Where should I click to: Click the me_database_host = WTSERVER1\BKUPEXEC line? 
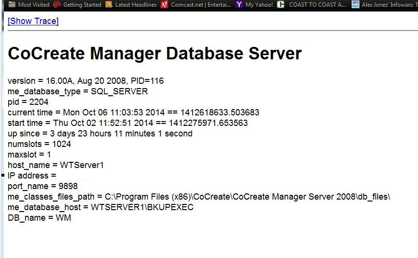coord(100,207)
